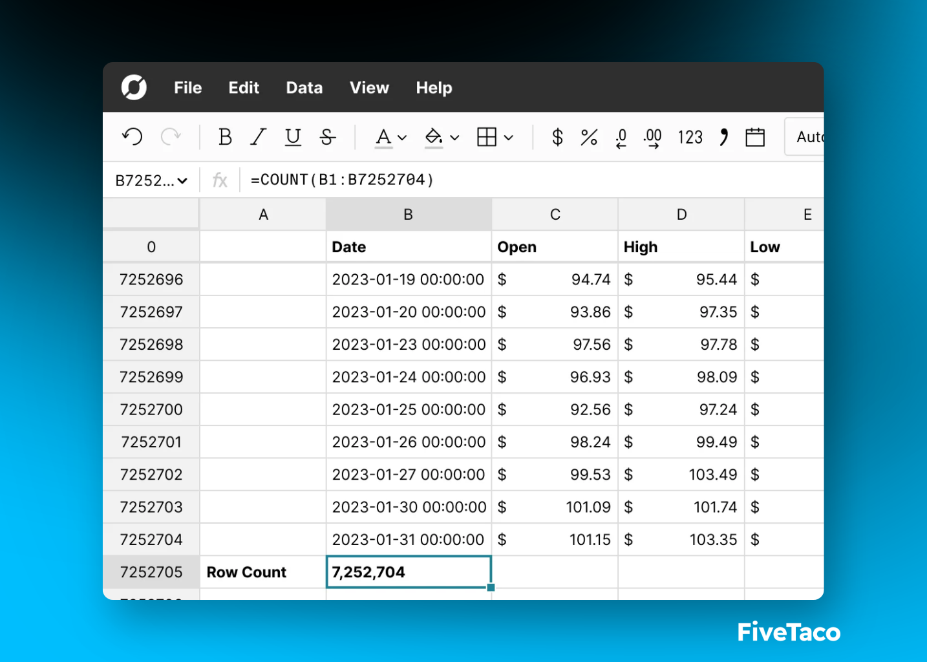
Task: Click the High header cell
Action: pos(681,247)
